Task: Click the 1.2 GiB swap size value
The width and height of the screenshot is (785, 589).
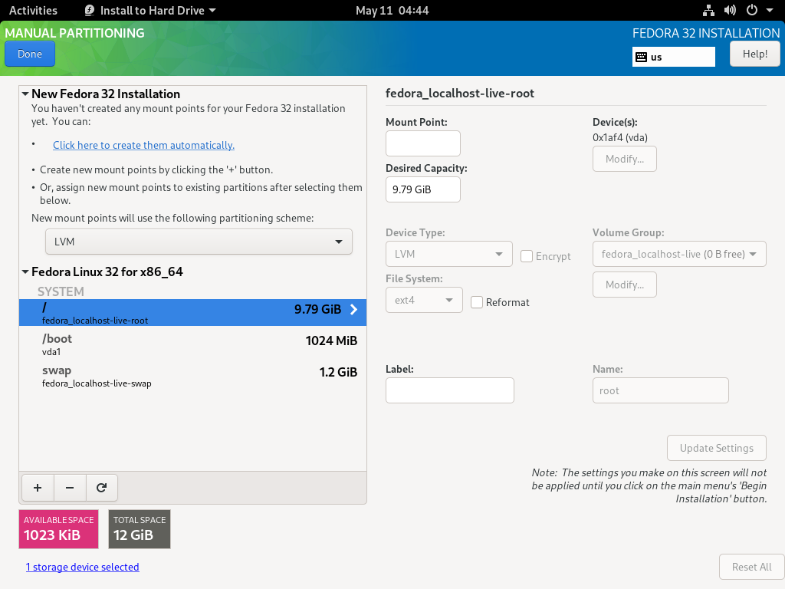Action: pyautogui.click(x=338, y=372)
